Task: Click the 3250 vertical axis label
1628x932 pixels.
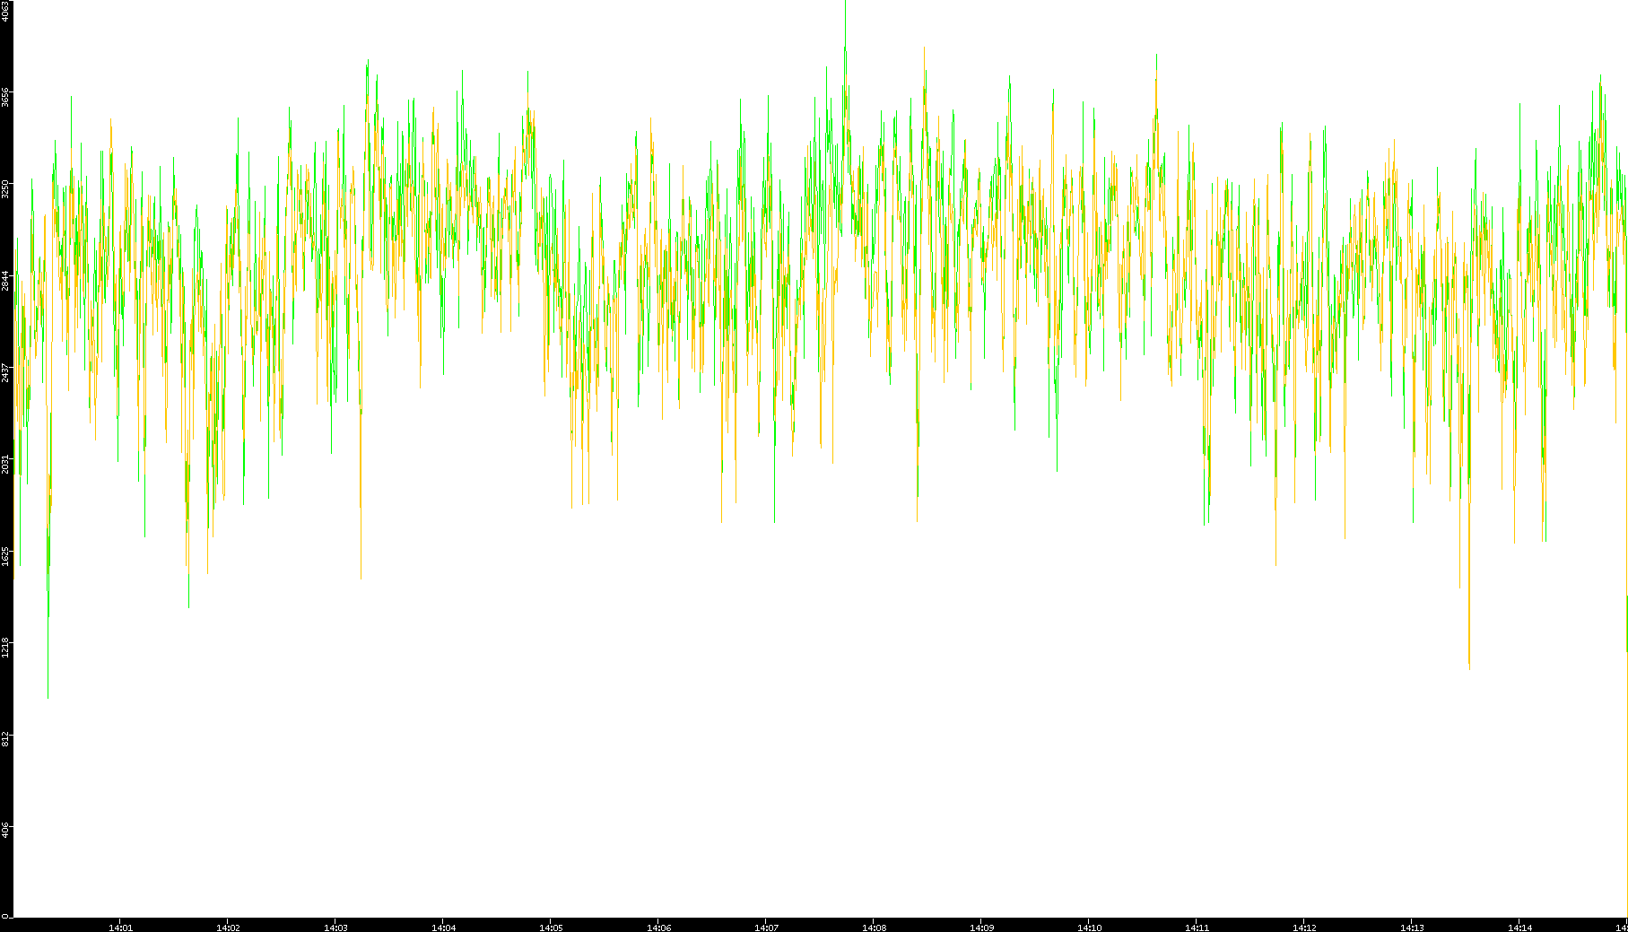Action: pyautogui.click(x=5, y=189)
